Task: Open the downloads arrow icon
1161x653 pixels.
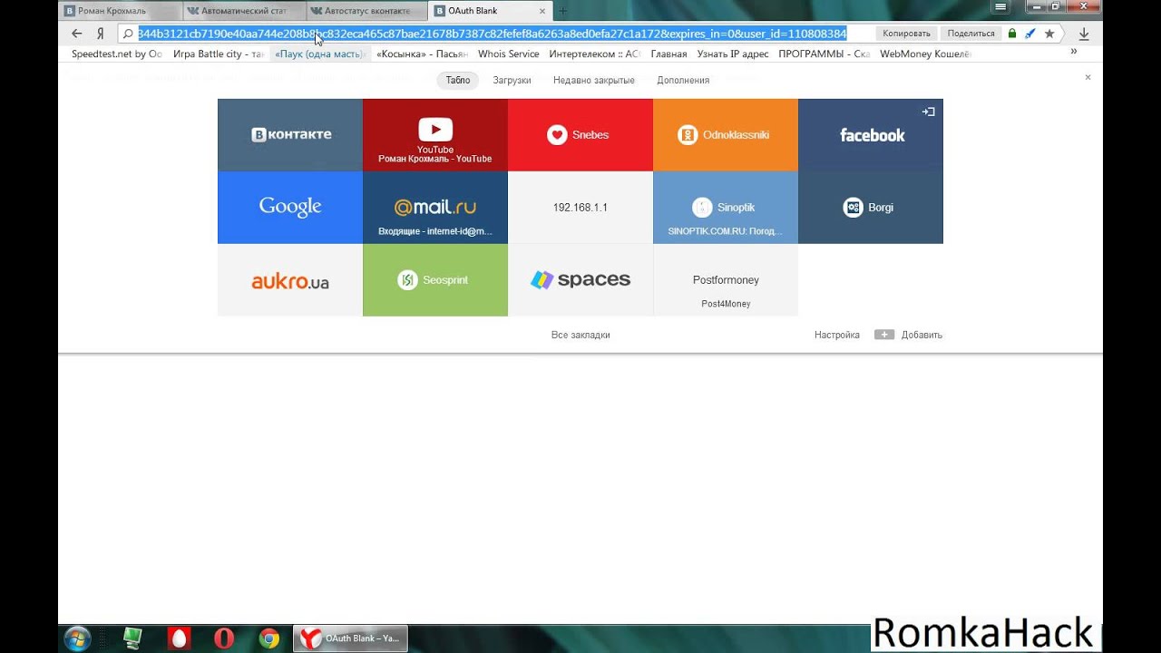Action: click(1084, 34)
